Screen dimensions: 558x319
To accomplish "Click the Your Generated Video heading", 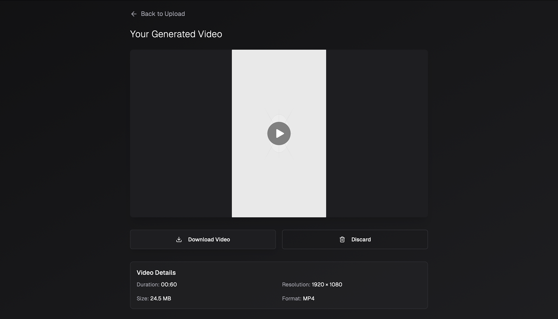I will pos(176,34).
